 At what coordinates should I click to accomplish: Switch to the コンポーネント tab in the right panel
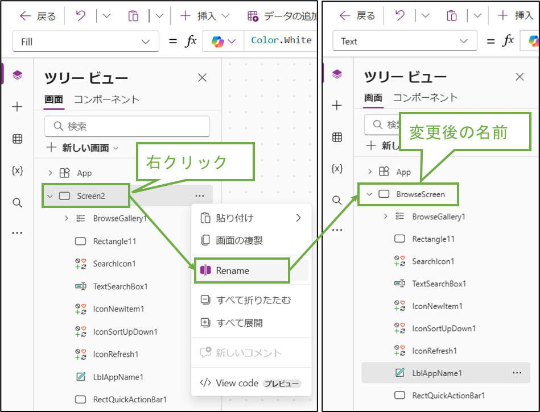tap(426, 98)
